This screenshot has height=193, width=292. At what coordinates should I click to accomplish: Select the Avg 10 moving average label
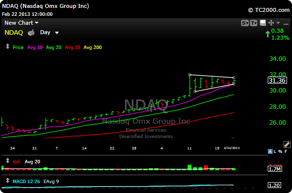[35, 48]
